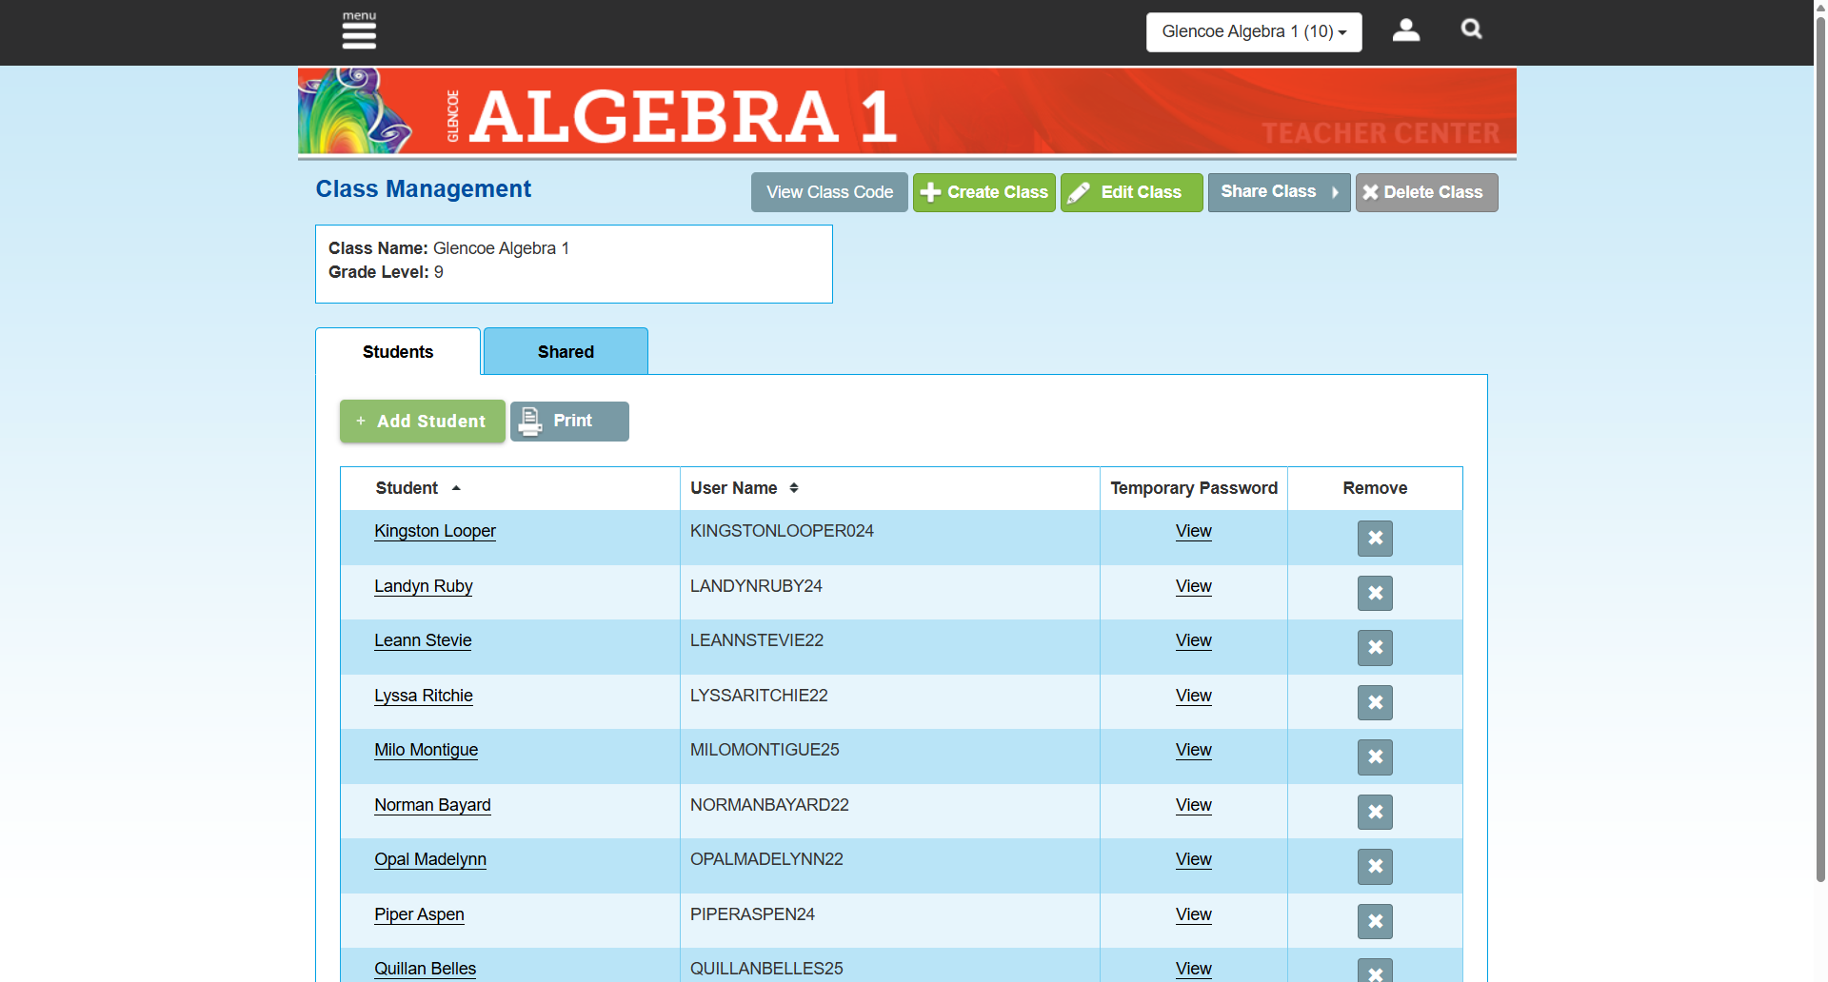Open Norman Bayard's student profile
Screen dimensions: 1828x982
(x=432, y=805)
